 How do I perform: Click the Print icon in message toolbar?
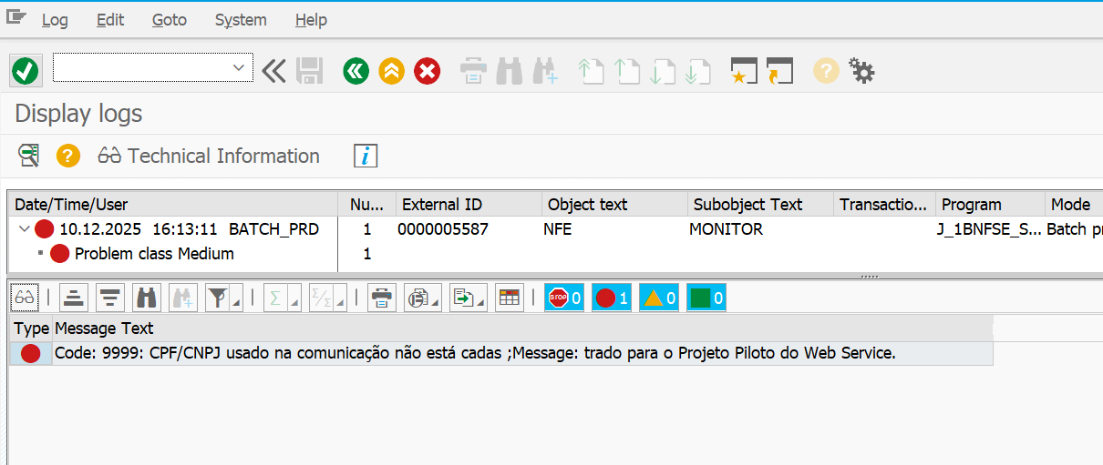point(381,297)
